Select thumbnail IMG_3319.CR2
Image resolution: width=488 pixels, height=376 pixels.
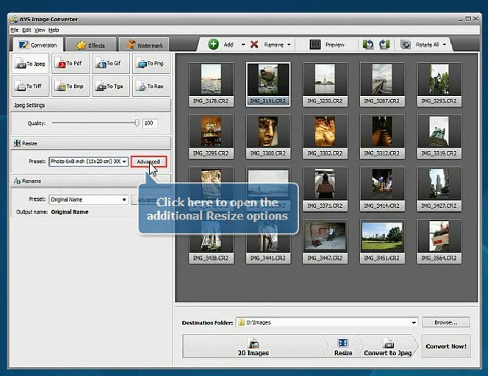click(439, 136)
